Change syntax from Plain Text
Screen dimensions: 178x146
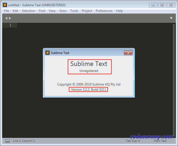(x=160, y=141)
